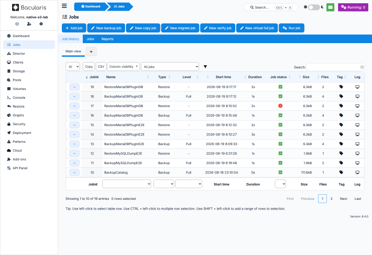Image resolution: width=372 pixels, height=255 pixels.
Task: Click the New virtual full job button
Action: [x=257, y=28]
